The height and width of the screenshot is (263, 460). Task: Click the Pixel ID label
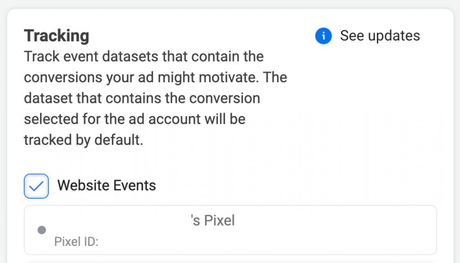point(76,241)
